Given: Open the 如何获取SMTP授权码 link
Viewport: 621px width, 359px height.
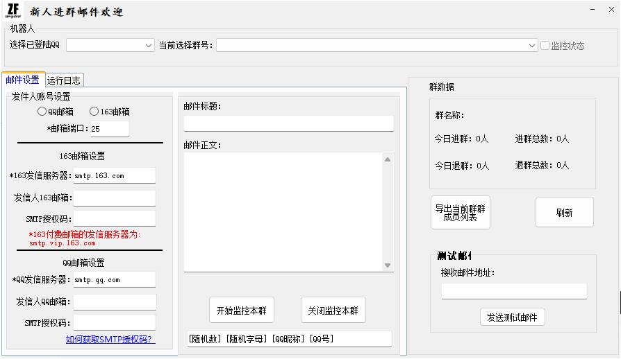Looking at the screenshot, I should (x=109, y=339).
